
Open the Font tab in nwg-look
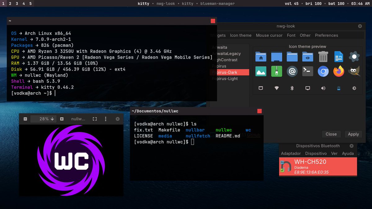291,35
